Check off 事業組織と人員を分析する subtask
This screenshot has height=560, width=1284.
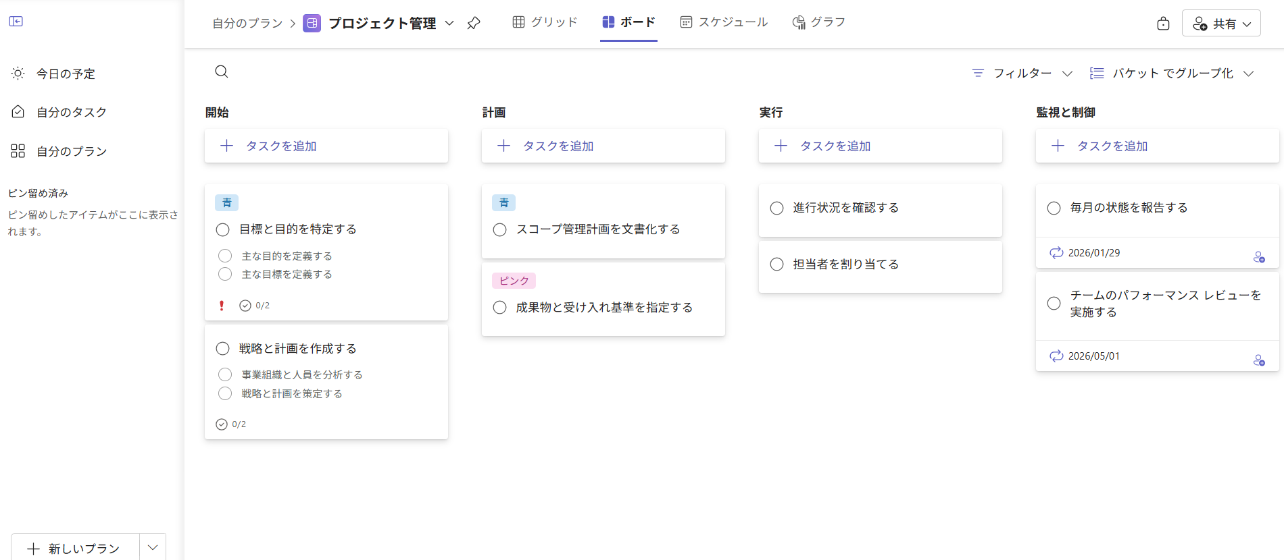pos(225,374)
